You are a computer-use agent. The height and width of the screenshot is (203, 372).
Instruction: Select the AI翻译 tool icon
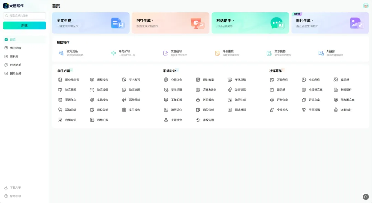click(x=321, y=53)
